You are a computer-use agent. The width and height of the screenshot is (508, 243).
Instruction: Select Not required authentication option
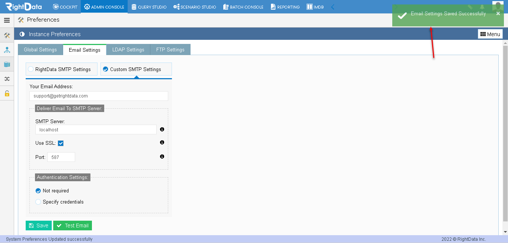pos(38,191)
